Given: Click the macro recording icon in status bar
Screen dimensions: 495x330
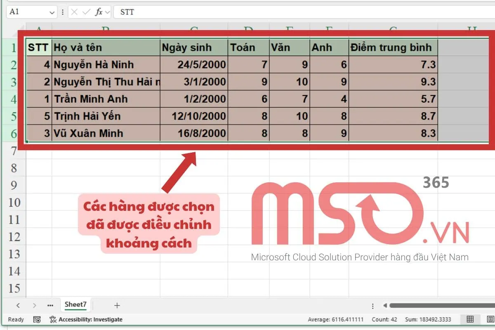Looking at the screenshot, I should click(x=37, y=319).
